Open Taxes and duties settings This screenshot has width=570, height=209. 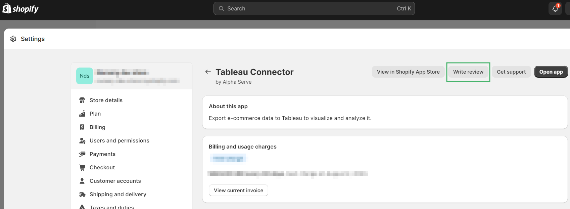[x=111, y=207]
